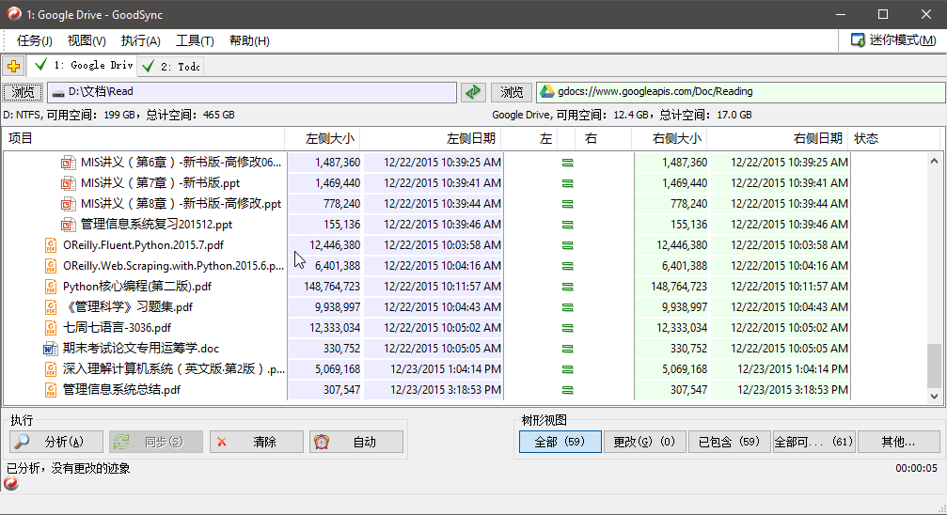Select 已包含 (59) tree view filter
This screenshot has height=515, width=947.
tap(729, 442)
